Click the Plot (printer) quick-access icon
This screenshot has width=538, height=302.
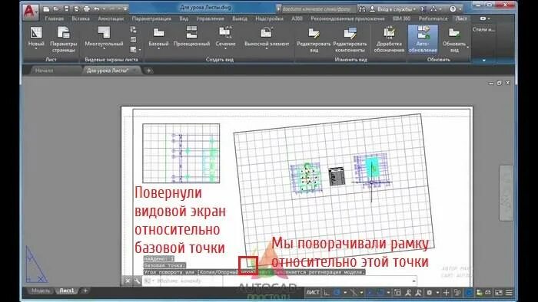click(x=87, y=9)
